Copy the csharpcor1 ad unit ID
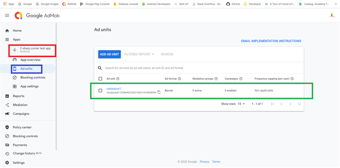This screenshot has width=340, height=168. click(159, 92)
